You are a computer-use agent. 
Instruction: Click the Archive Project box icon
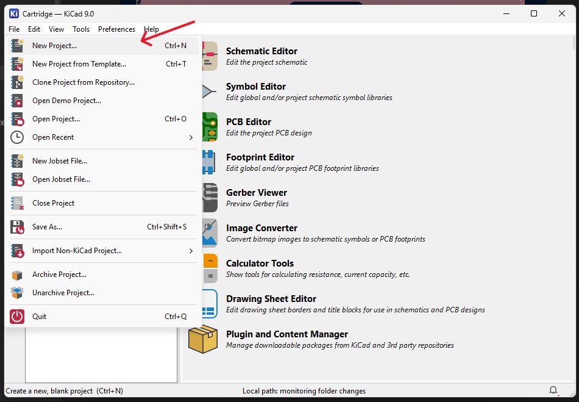pyautogui.click(x=17, y=275)
